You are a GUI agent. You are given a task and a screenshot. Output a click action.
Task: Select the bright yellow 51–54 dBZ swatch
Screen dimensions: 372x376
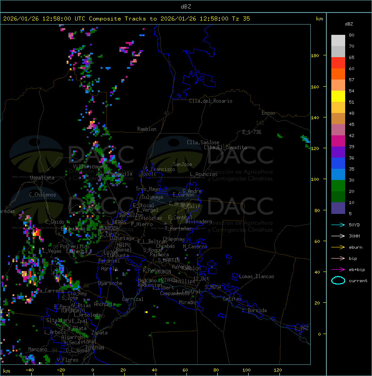coord(338,96)
